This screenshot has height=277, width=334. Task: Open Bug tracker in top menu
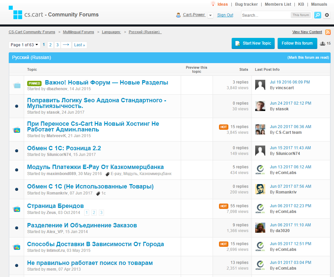tap(246, 4)
